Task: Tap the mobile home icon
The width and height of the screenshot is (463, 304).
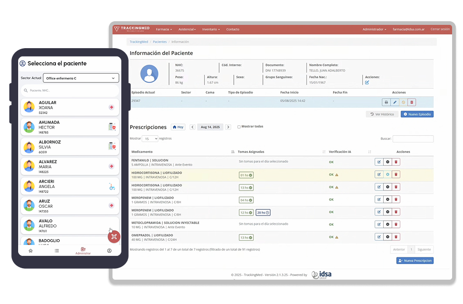Action: pos(31,251)
